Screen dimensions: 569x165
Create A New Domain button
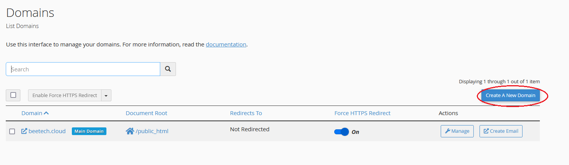(511, 96)
